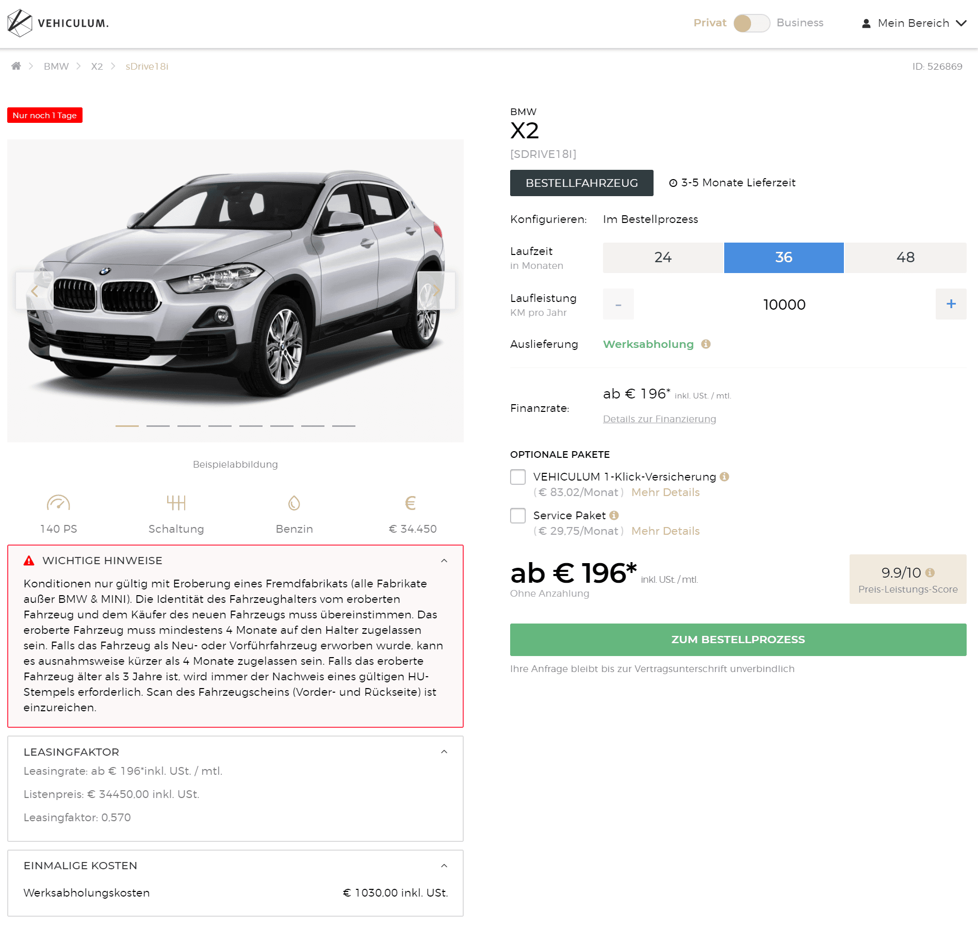
Task: Collapse Einmalige Kosten section
Action: click(x=444, y=866)
